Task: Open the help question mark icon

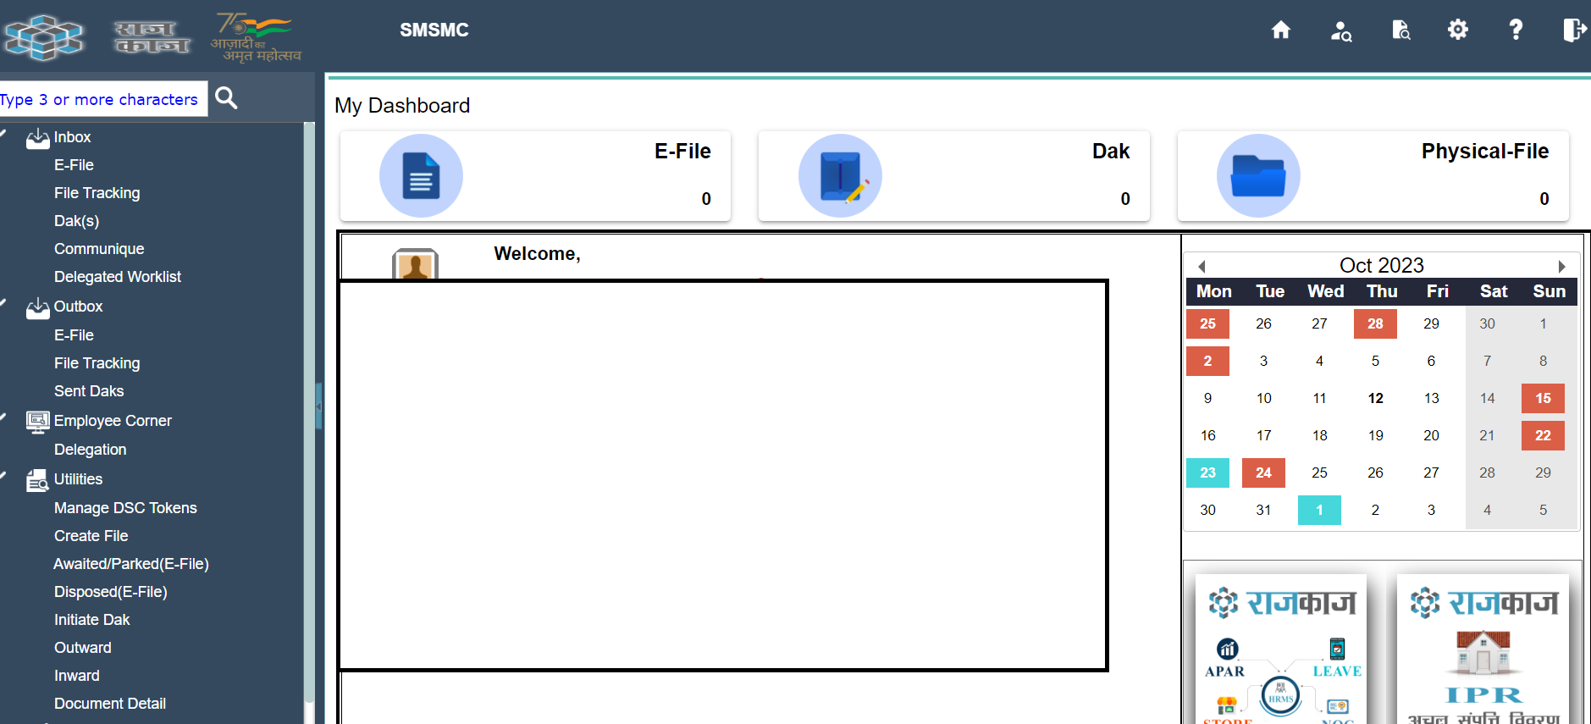Action: [1516, 30]
